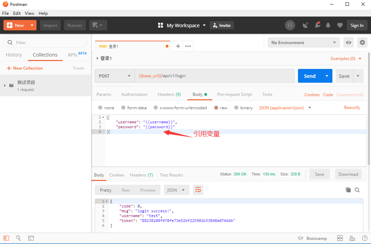Image resolution: width=371 pixels, height=244 pixels.
Task: Click the blue Send button
Action: click(310, 76)
